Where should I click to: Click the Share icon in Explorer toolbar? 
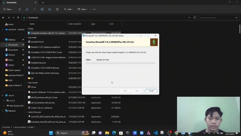[50, 9]
